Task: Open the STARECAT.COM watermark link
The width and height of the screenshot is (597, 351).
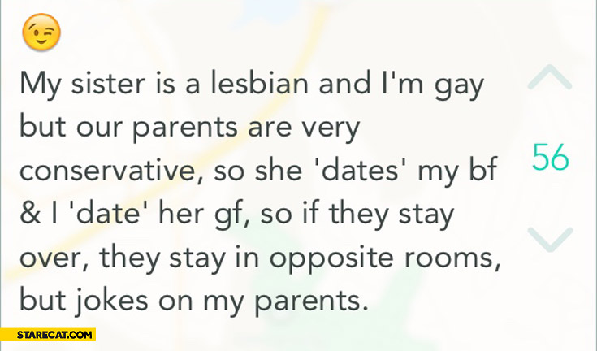Action: click(x=49, y=334)
